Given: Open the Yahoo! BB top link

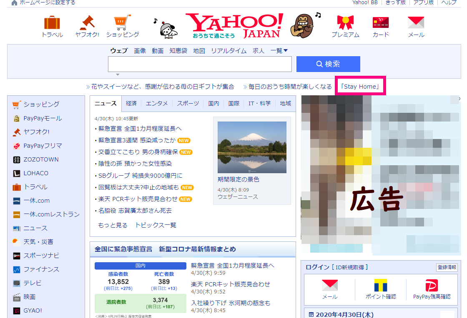Looking at the screenshot, I should pos(365,2).
